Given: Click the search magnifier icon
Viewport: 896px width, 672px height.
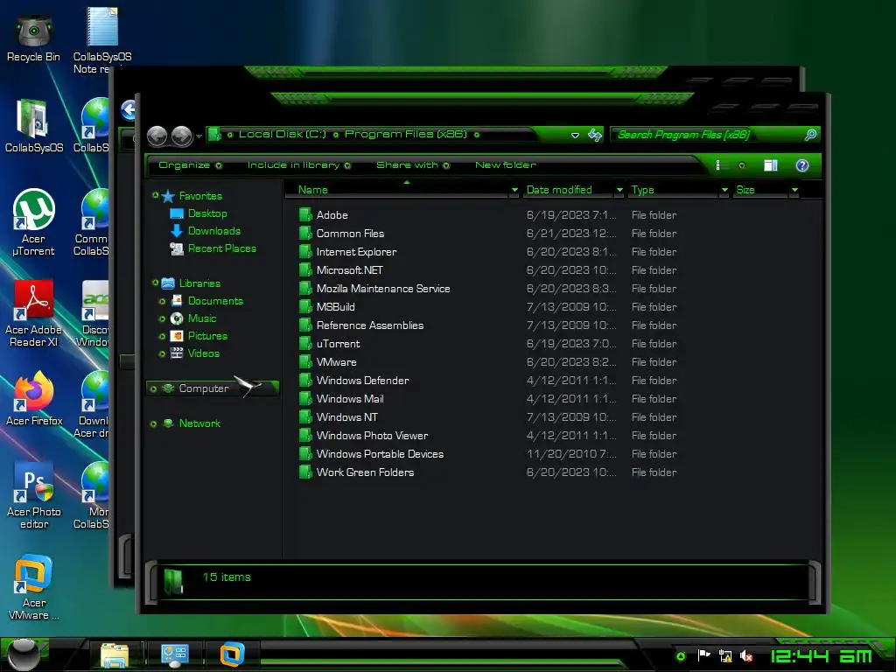Looking at the screenshot, I should pyautogui.click(x=810, y=135).
